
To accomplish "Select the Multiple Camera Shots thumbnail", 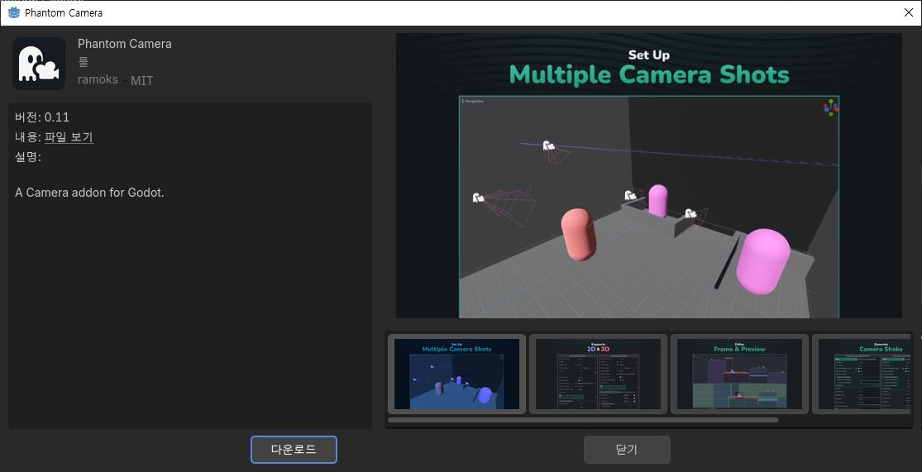I will [x=457, y=374].
